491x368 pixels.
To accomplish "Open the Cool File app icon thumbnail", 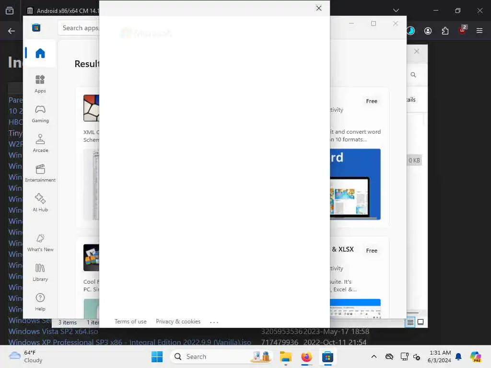I will (x=91, y=257).
